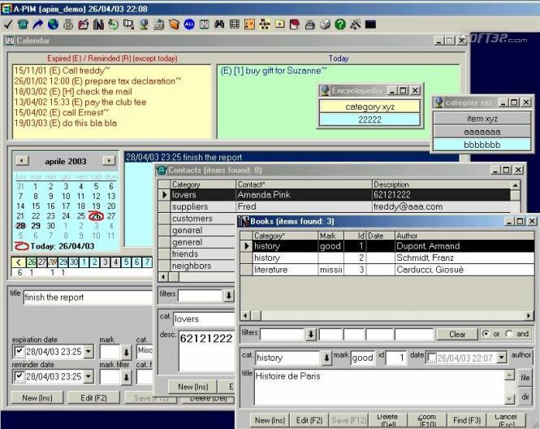Click the Books filters down-arrow button

point(311,334)
